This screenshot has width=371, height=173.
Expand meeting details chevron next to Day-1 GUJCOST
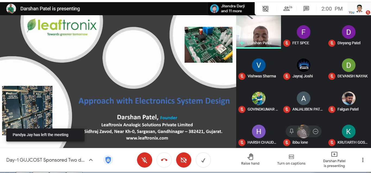click(x=91, y=160)
